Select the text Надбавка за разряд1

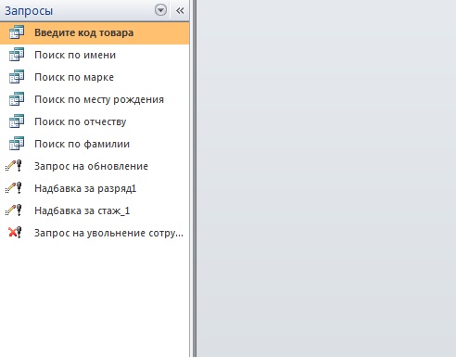point(85,189)
